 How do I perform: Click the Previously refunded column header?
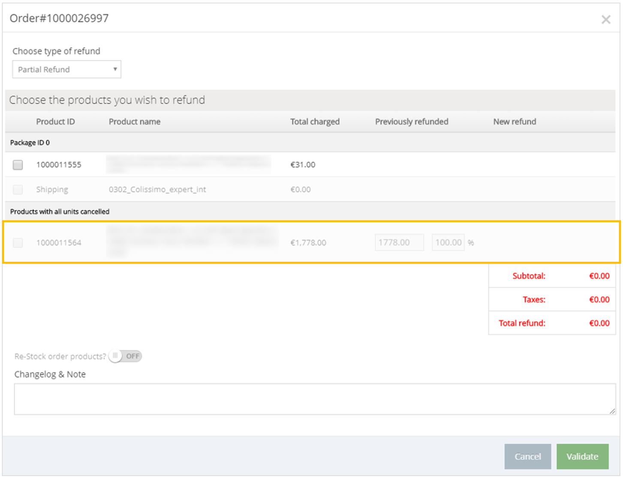tap(411, 122)
